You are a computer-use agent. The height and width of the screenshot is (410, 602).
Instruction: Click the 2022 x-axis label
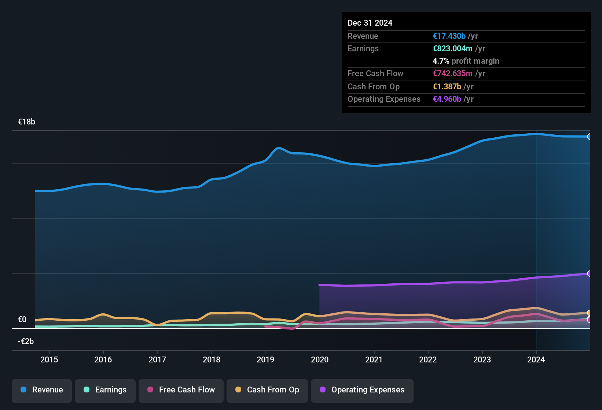[428, 359]
